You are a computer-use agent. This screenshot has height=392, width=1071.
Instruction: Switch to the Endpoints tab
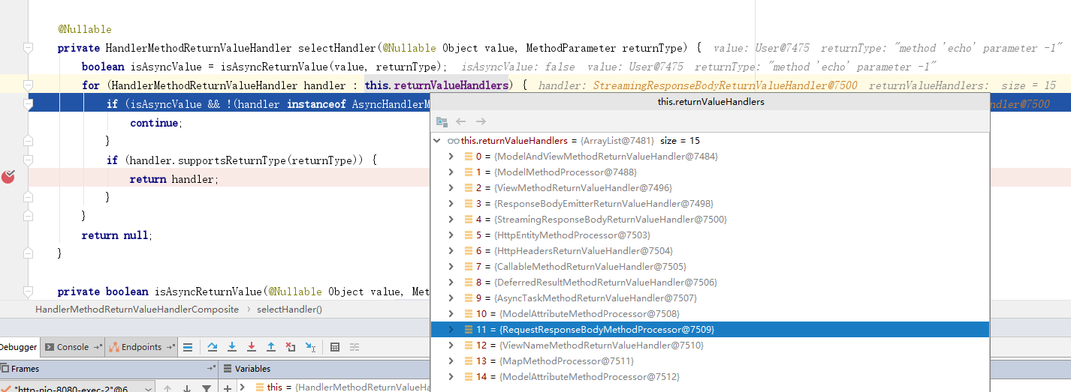[x=140, y=347]
